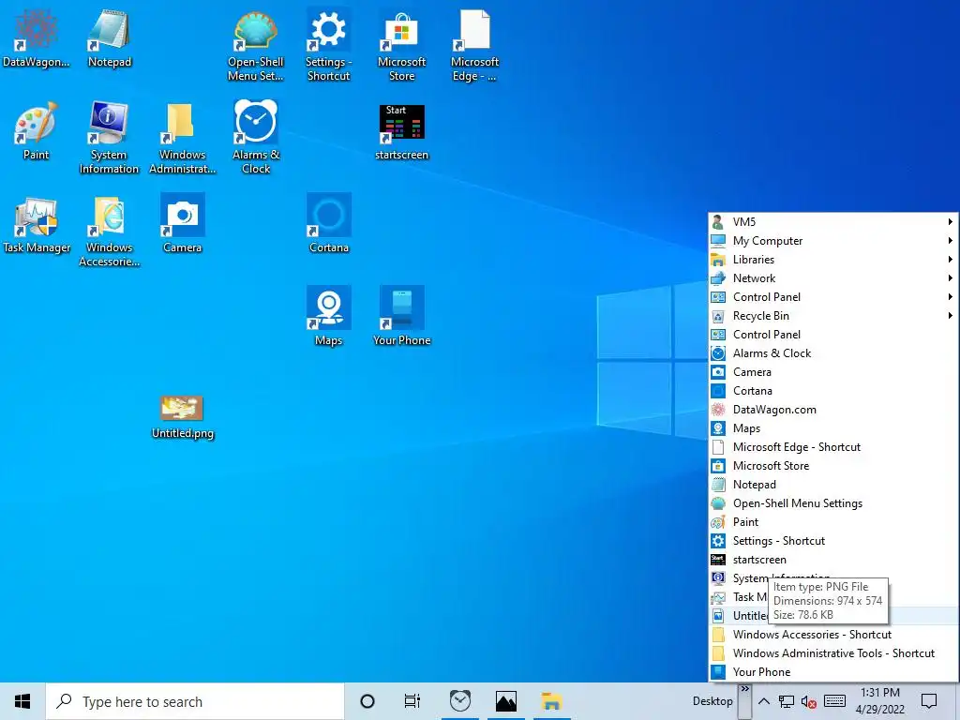Choose startscreen in the Desktop menu
This screenshot has height=720, width=960.
coord(832,560)
